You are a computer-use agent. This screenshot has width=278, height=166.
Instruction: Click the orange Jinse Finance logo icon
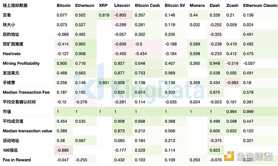pos(229,156)
